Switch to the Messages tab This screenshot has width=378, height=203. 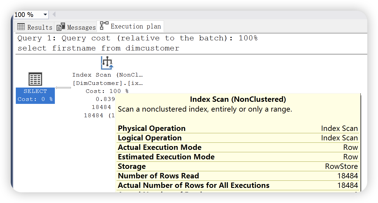(x=76, y=27)
